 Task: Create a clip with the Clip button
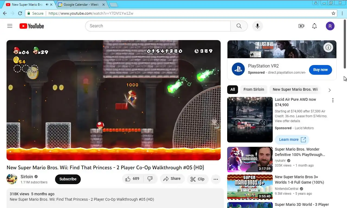coord(198,179)
